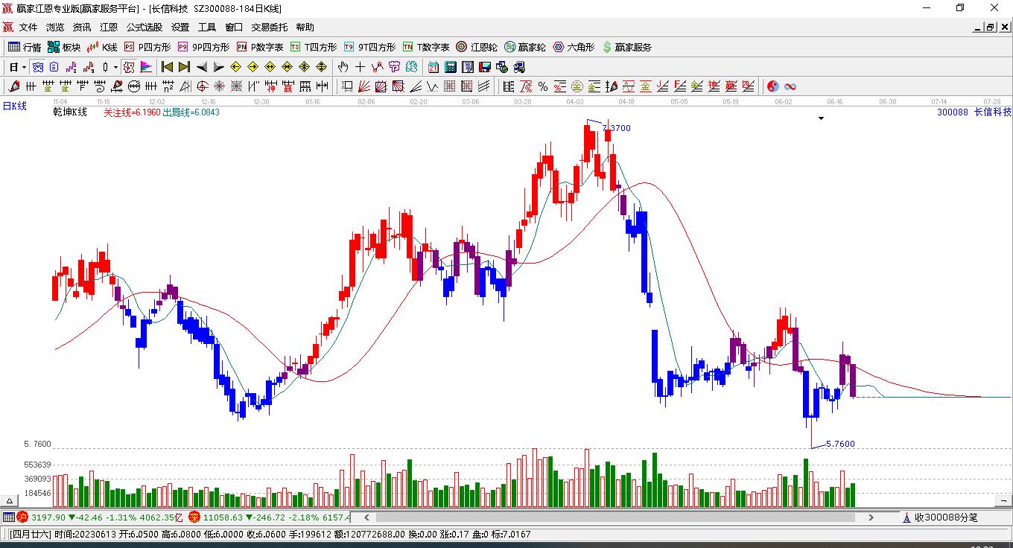Open the 板块 sector view

(x=64, y=47)
